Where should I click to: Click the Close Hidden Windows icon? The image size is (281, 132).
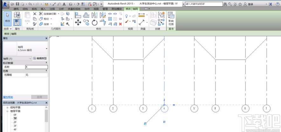pos(90,4)
